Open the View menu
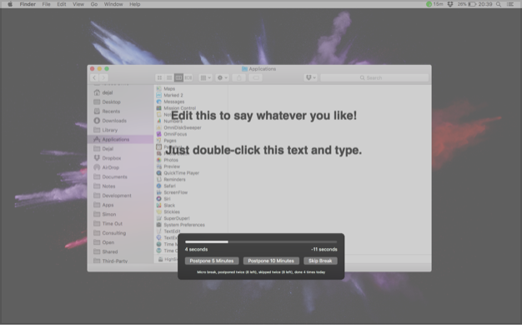Image resolution: width=522 pixels, height=328 pixels. (78, 4)
